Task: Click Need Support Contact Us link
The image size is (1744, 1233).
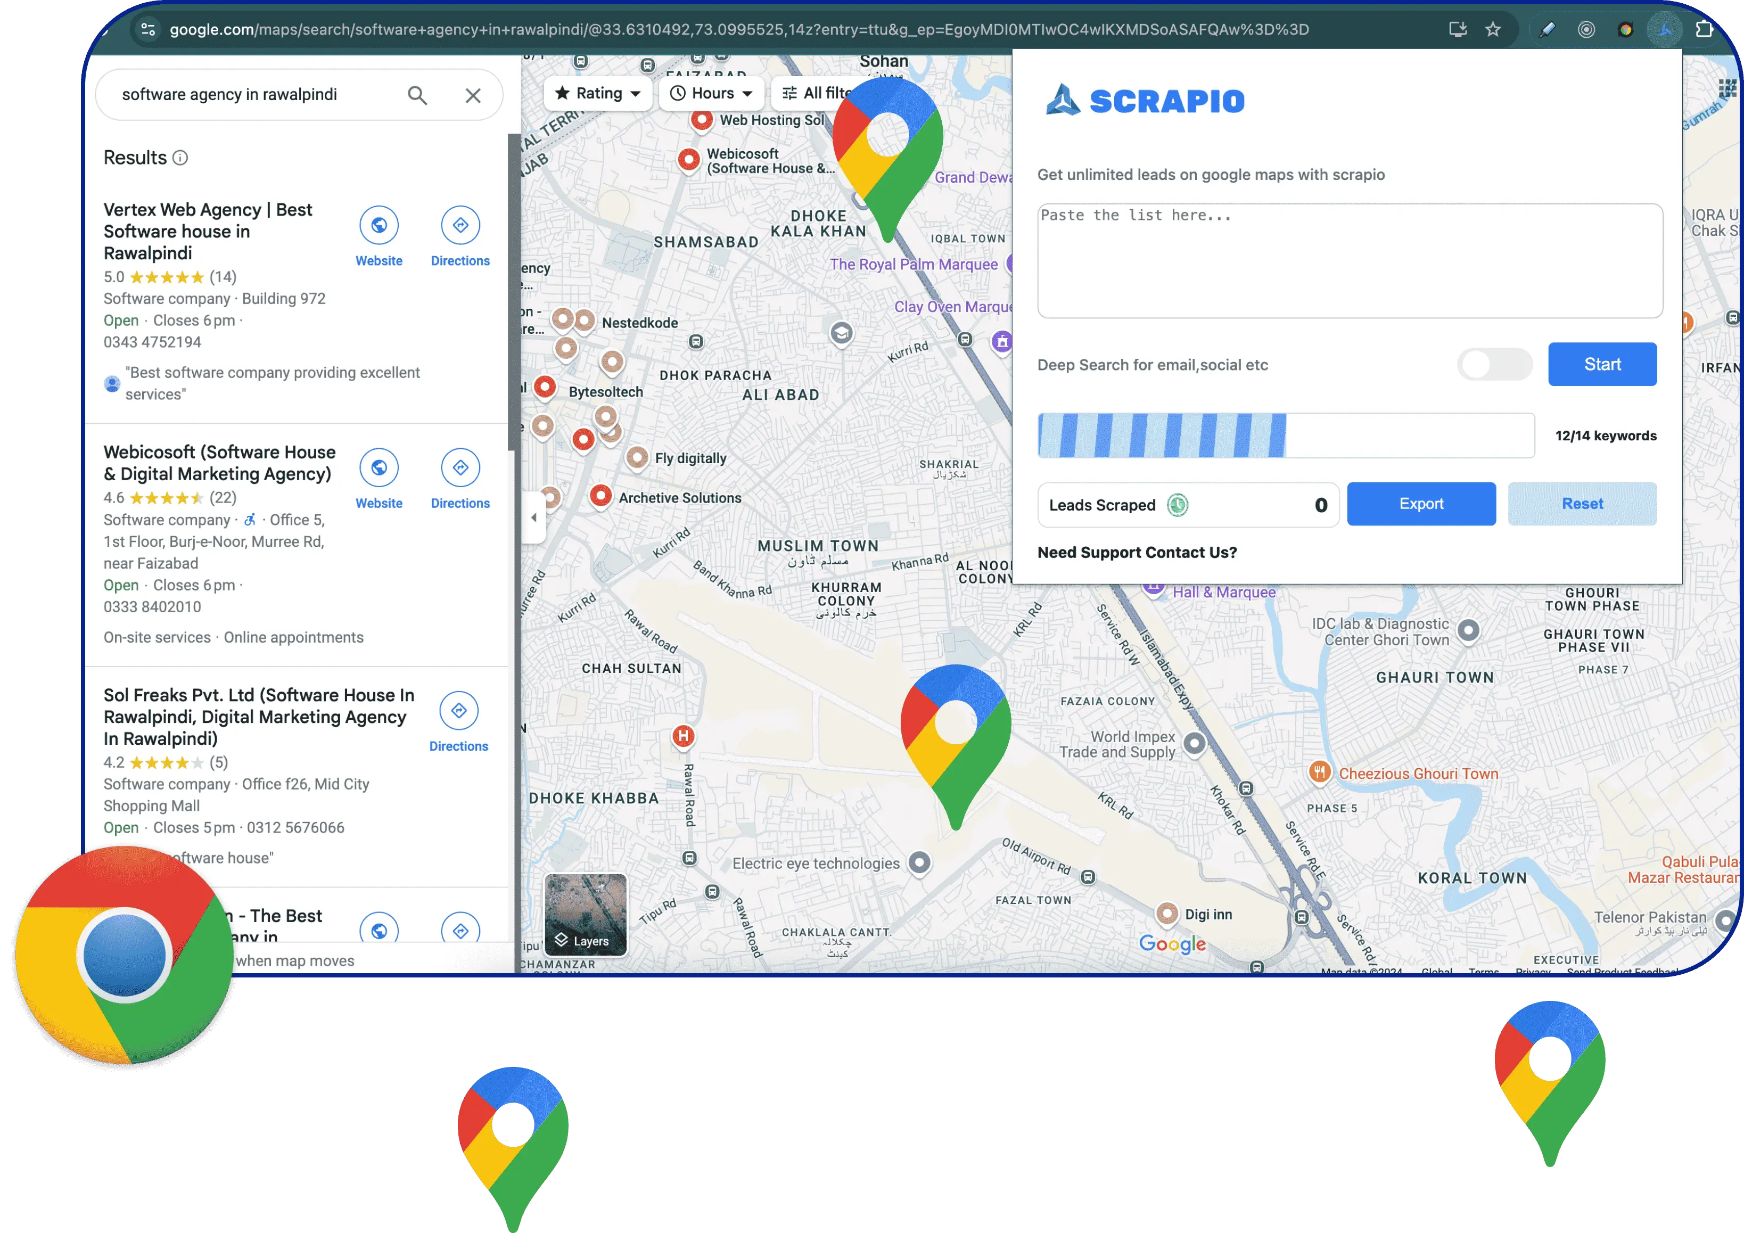Action: pos(1137,552)
